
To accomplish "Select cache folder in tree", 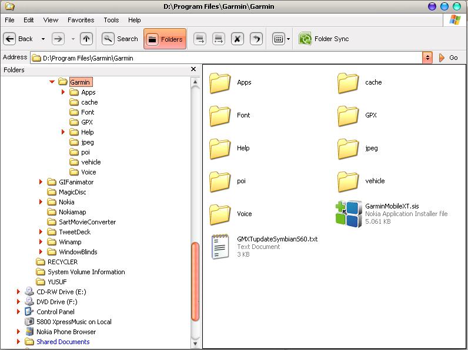I will pyautogui.click(x=83, y=102).
